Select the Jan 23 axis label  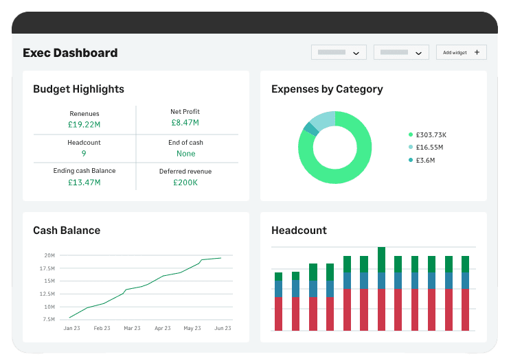click(x=71, y=328)
